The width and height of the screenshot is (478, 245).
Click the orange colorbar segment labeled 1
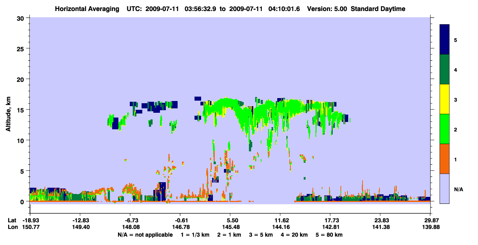pyautogui.click(x=445, y=159)
